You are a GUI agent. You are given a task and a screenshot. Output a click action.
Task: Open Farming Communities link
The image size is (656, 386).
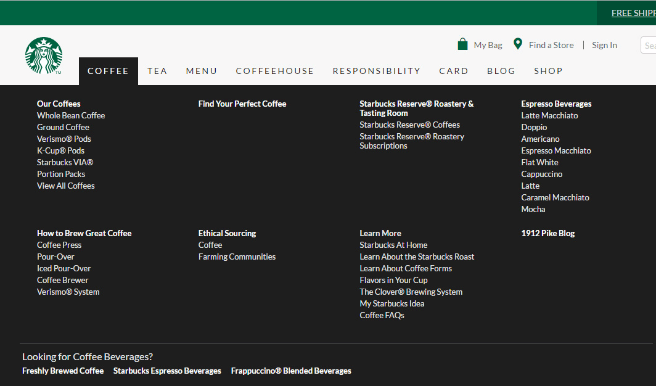click(237, 257)
